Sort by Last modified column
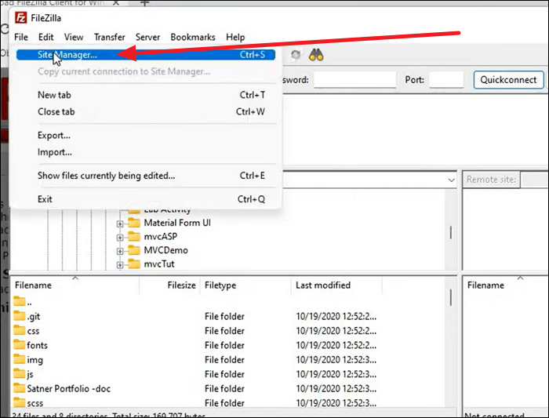Image resolution: width=549 pixels, height=418 pixels. coord(336,285)
